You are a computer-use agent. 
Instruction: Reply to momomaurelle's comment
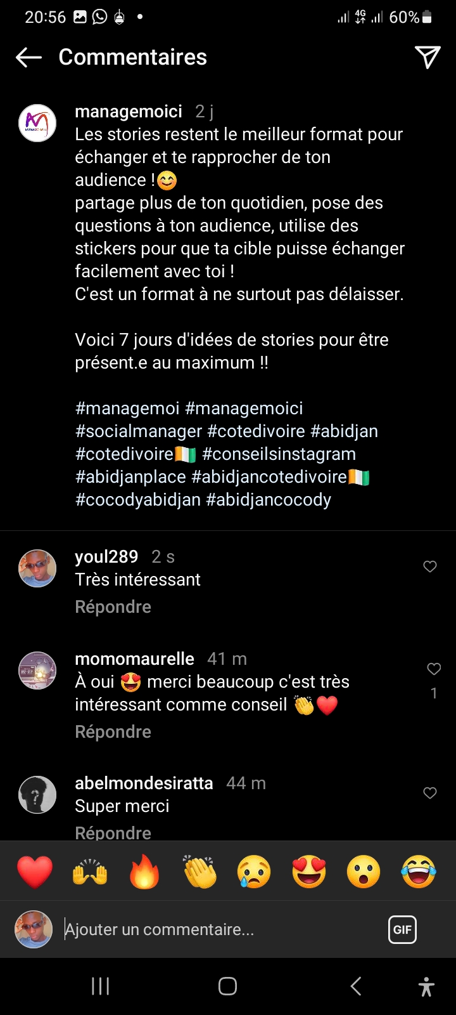click(x=113, y=732)
